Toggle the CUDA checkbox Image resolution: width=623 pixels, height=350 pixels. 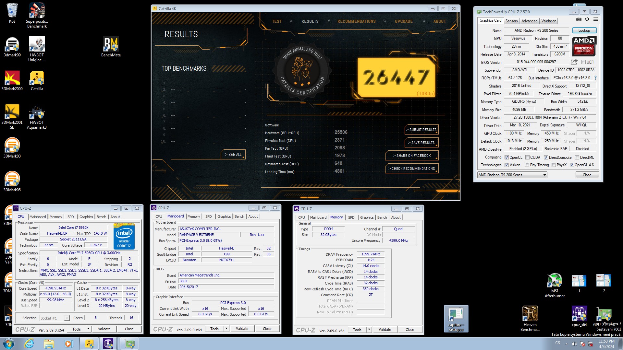click(527, 157)
